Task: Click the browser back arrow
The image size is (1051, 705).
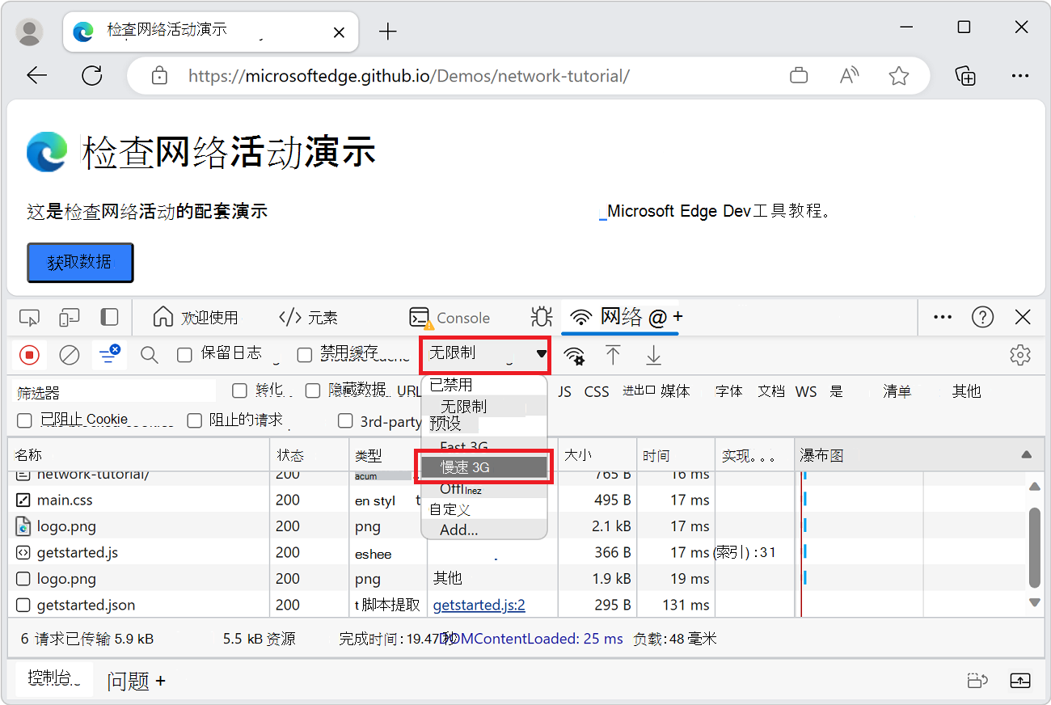Action: tap(37, 76)
